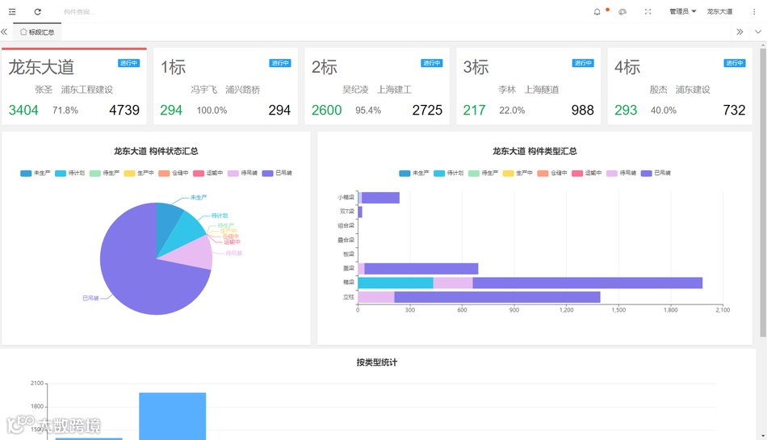Toggle 待生产 in status pie legend
Image resolution: width=767 pixels, height=440 pixels.
tap(105, 173)
